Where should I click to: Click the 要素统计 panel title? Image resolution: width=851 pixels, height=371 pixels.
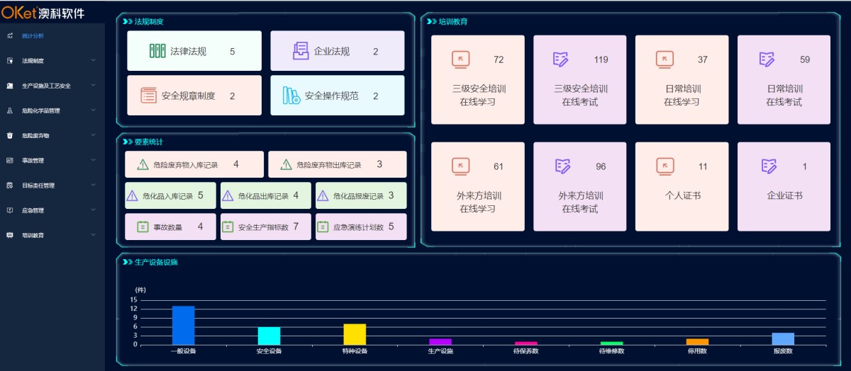pos(149,142)
